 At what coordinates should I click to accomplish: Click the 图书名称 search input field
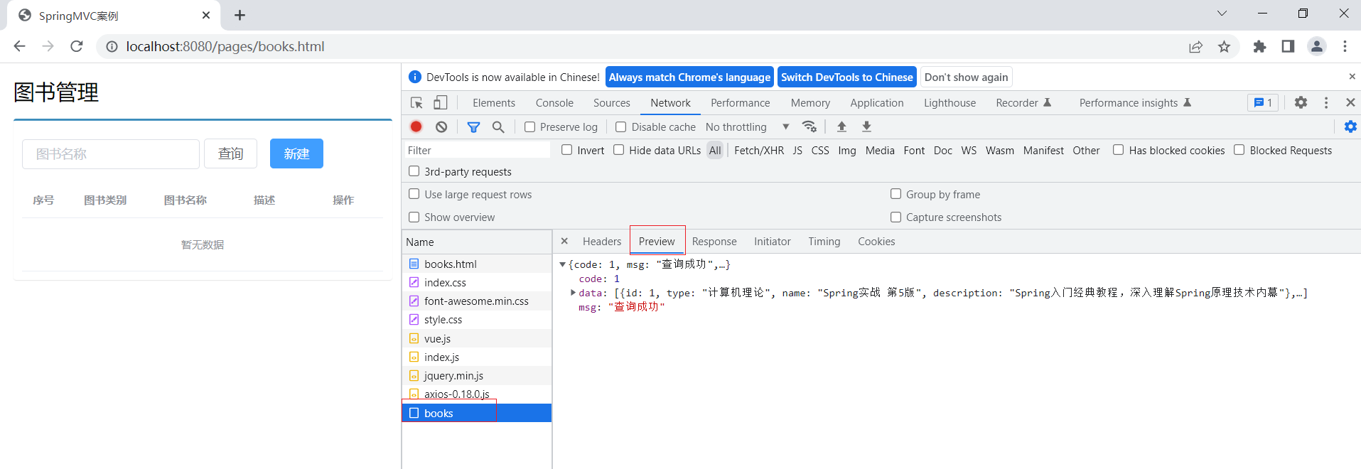pos(111,154)
